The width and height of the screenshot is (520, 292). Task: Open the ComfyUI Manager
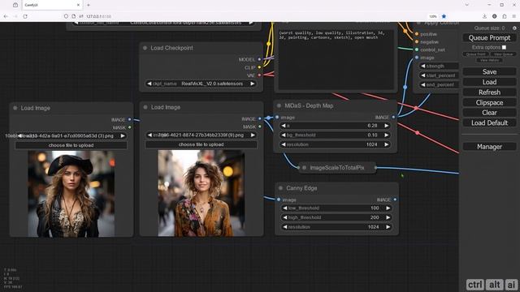pyautogui.click(x=489, y=147)
